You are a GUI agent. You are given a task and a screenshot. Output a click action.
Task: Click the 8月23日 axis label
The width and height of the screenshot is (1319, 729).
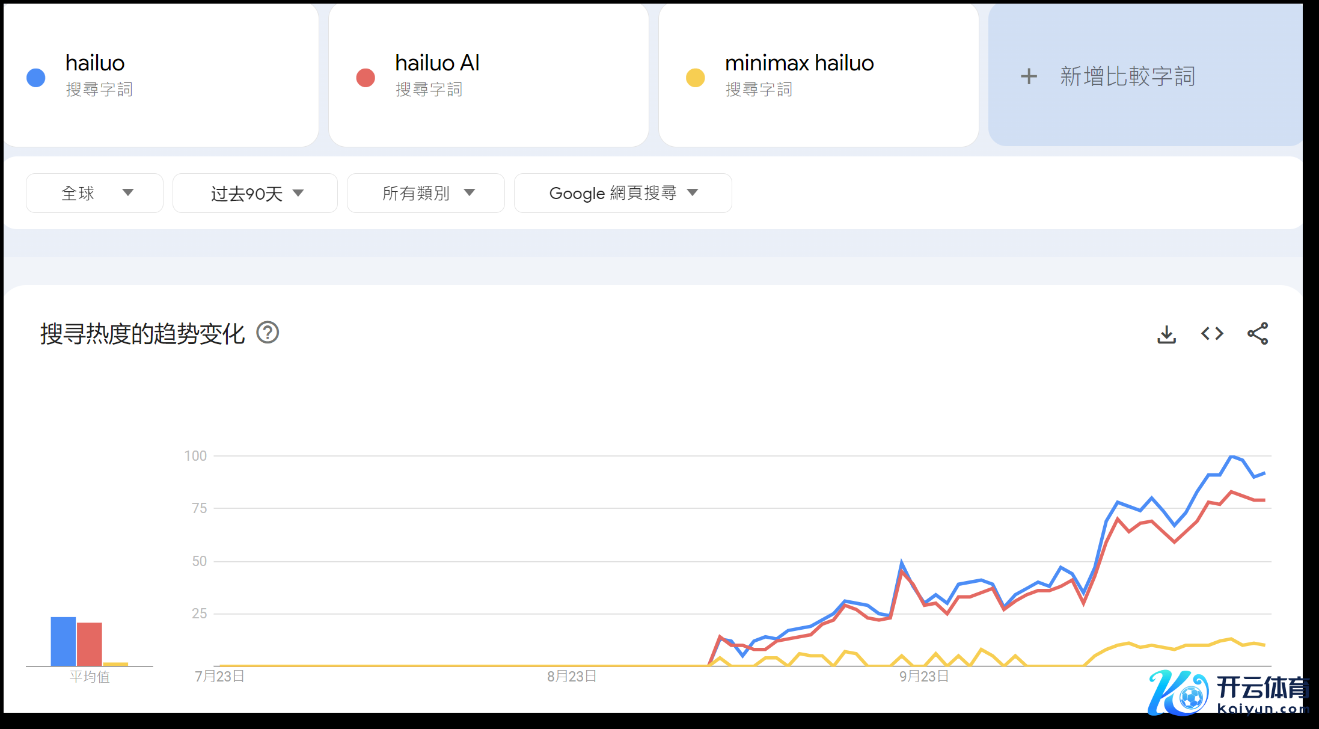(x=572, y=676)
